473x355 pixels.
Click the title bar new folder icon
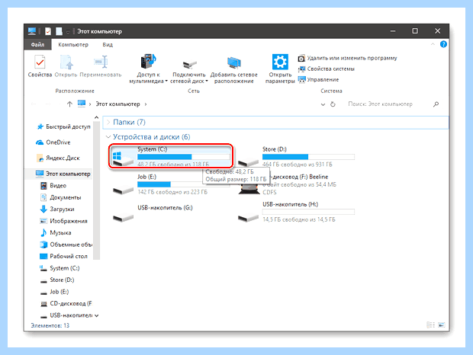pos(59,31)
